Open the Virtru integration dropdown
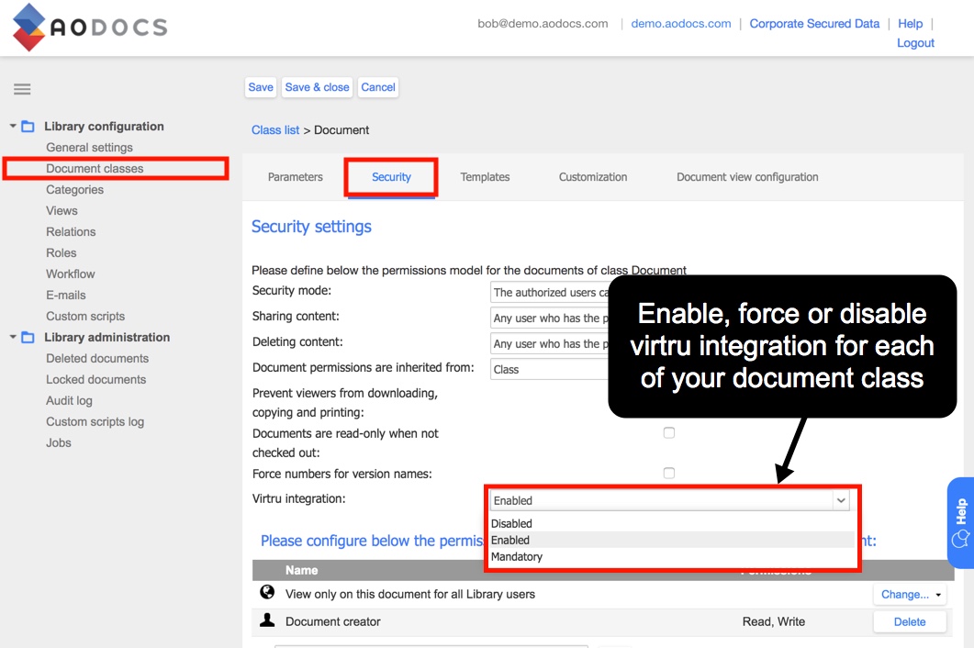Screen dimensions: 974x648 point(669,500)
